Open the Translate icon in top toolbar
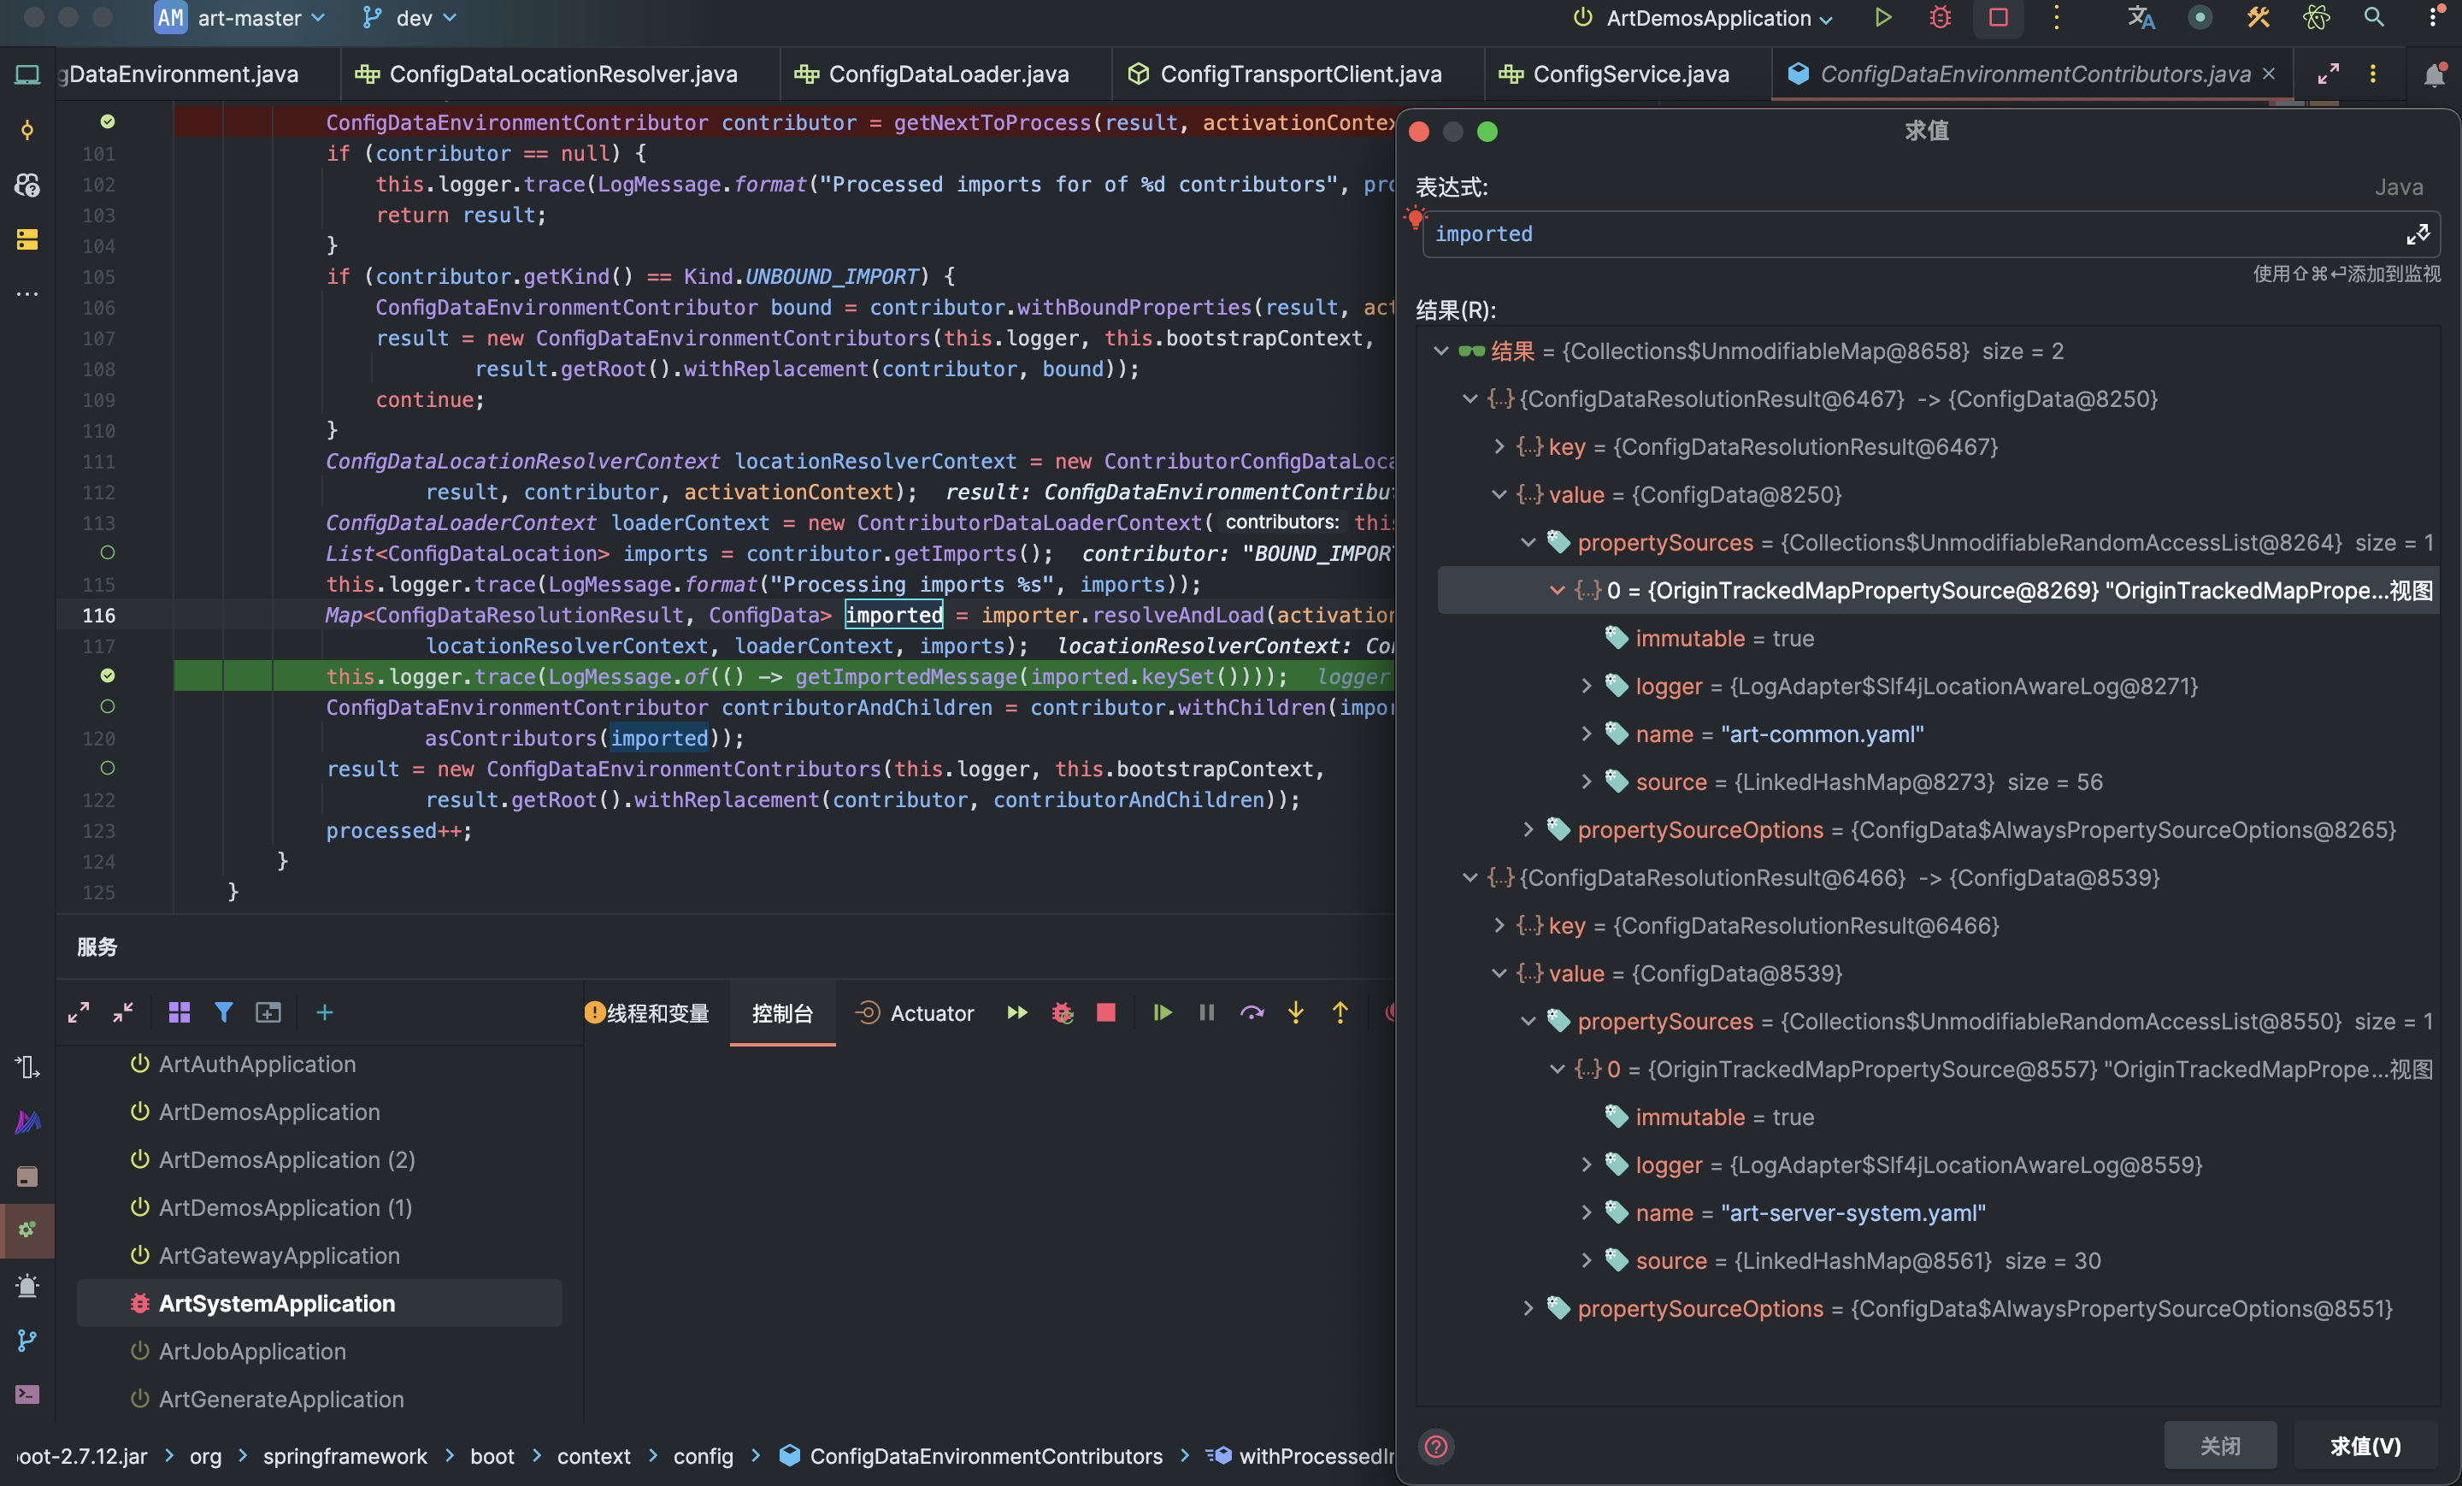The image size is (2462, 1486). coord(2141,18)
